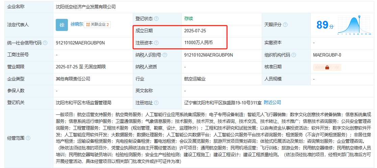Viewport: 377px width, 168px height.
Task: Select the 企业名称 label cell
Action: [29, 7]
